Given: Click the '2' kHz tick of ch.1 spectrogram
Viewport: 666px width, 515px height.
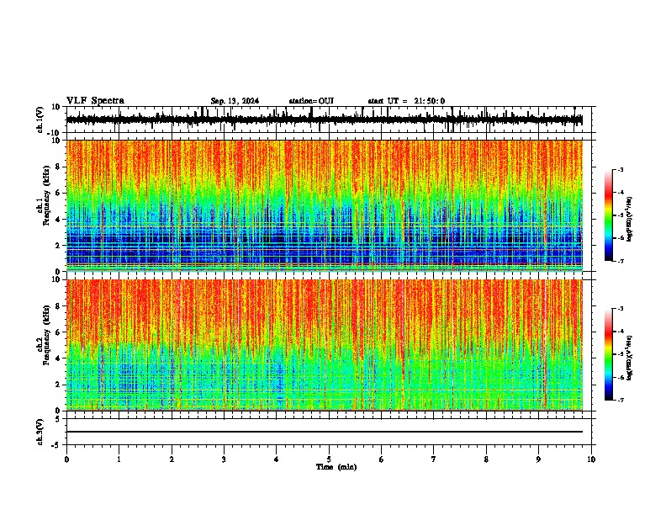Looking at the screenshot, I should (58, 246).
